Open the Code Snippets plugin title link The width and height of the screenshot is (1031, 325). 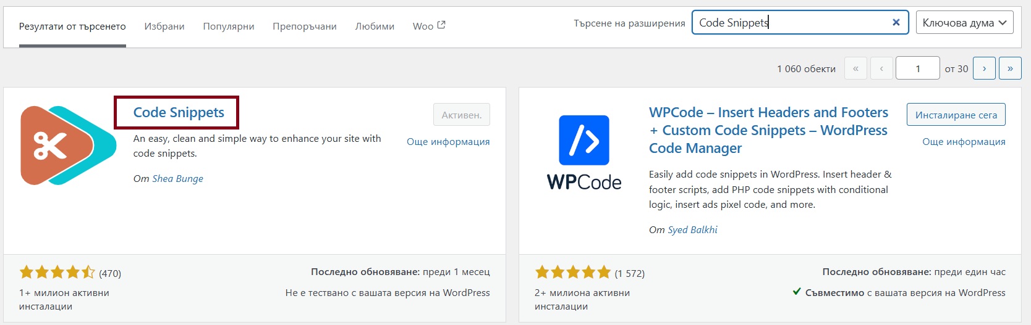(179, 112)
